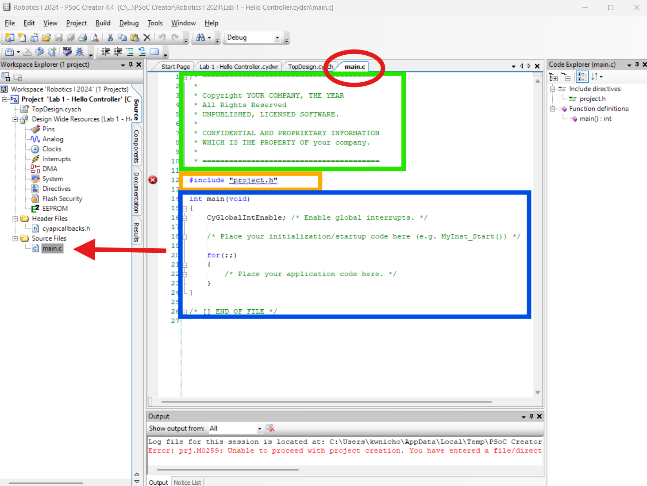Viewport: 647px width, 486px height.
Task: Pin the Workspace Explorer panel
Action: click(x=131, y=65)
